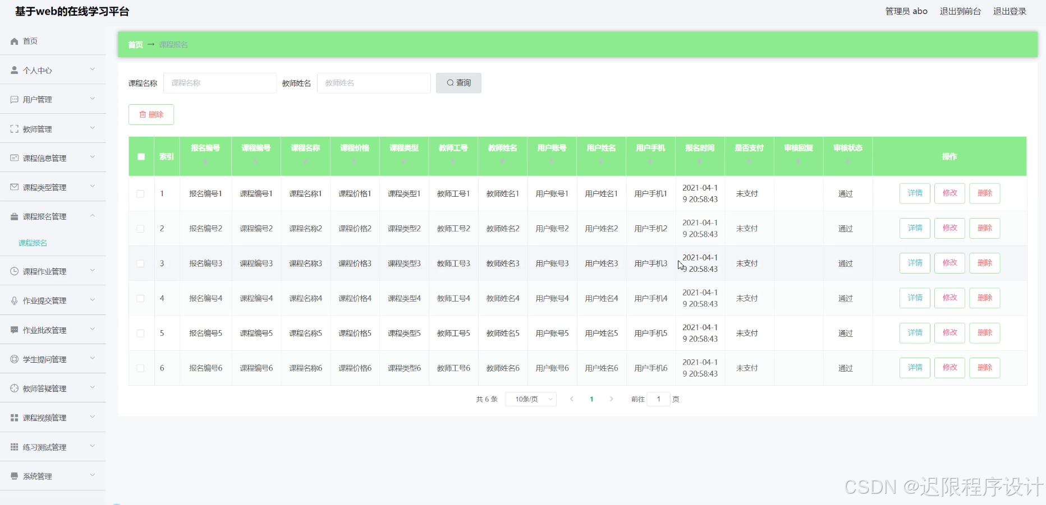Select the 系统管理 monitor icon
The image size is (1046, 505).
[x=13, y=476]
